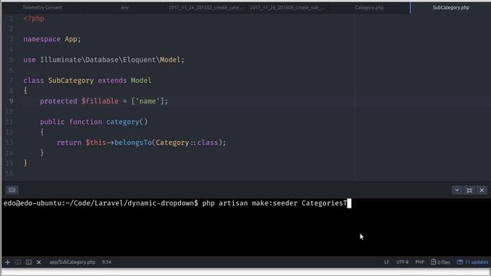
Task: Click line number 13 in gutter
Action: 9,143
